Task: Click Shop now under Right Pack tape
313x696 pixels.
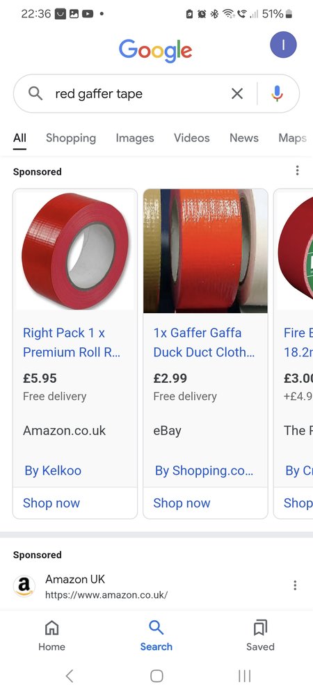Action: (x=51, y=503)
